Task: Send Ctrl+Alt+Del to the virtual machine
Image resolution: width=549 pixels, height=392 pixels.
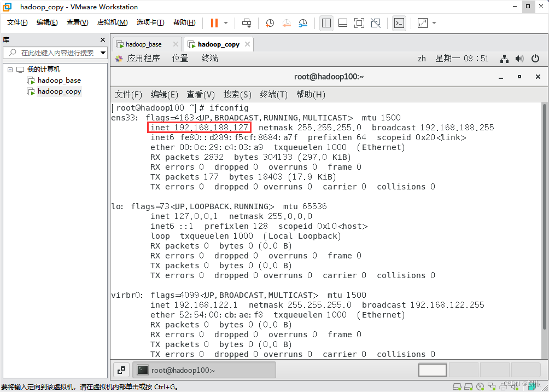Action: tap(247, 23)
